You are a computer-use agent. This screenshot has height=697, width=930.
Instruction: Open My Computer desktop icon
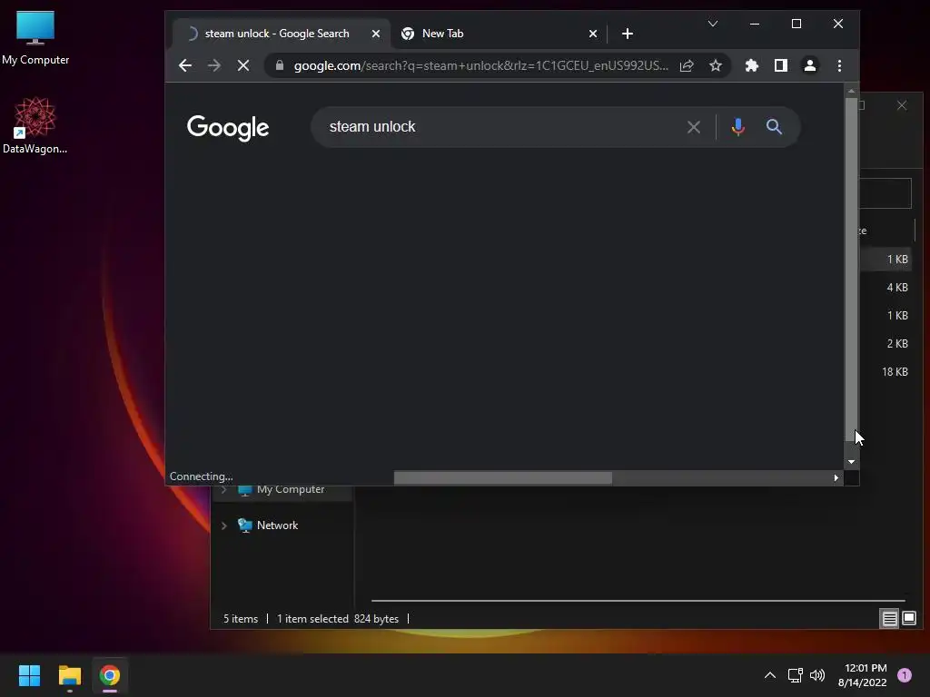coord(35,38)
